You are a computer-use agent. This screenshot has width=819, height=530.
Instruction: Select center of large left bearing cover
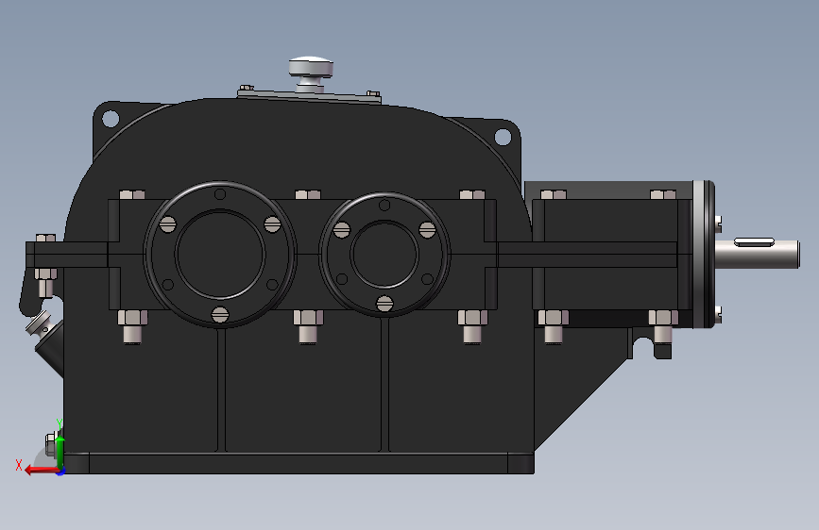[x=220, y=254]
